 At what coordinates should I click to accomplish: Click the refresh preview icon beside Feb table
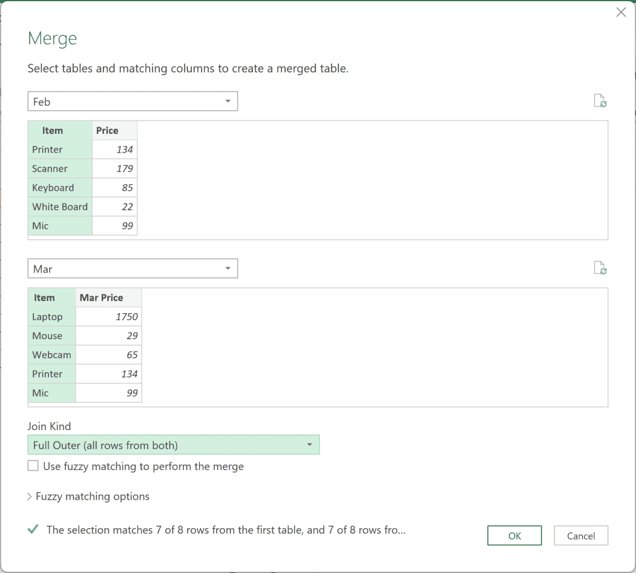pyautogui.click(x=600, y=101)
